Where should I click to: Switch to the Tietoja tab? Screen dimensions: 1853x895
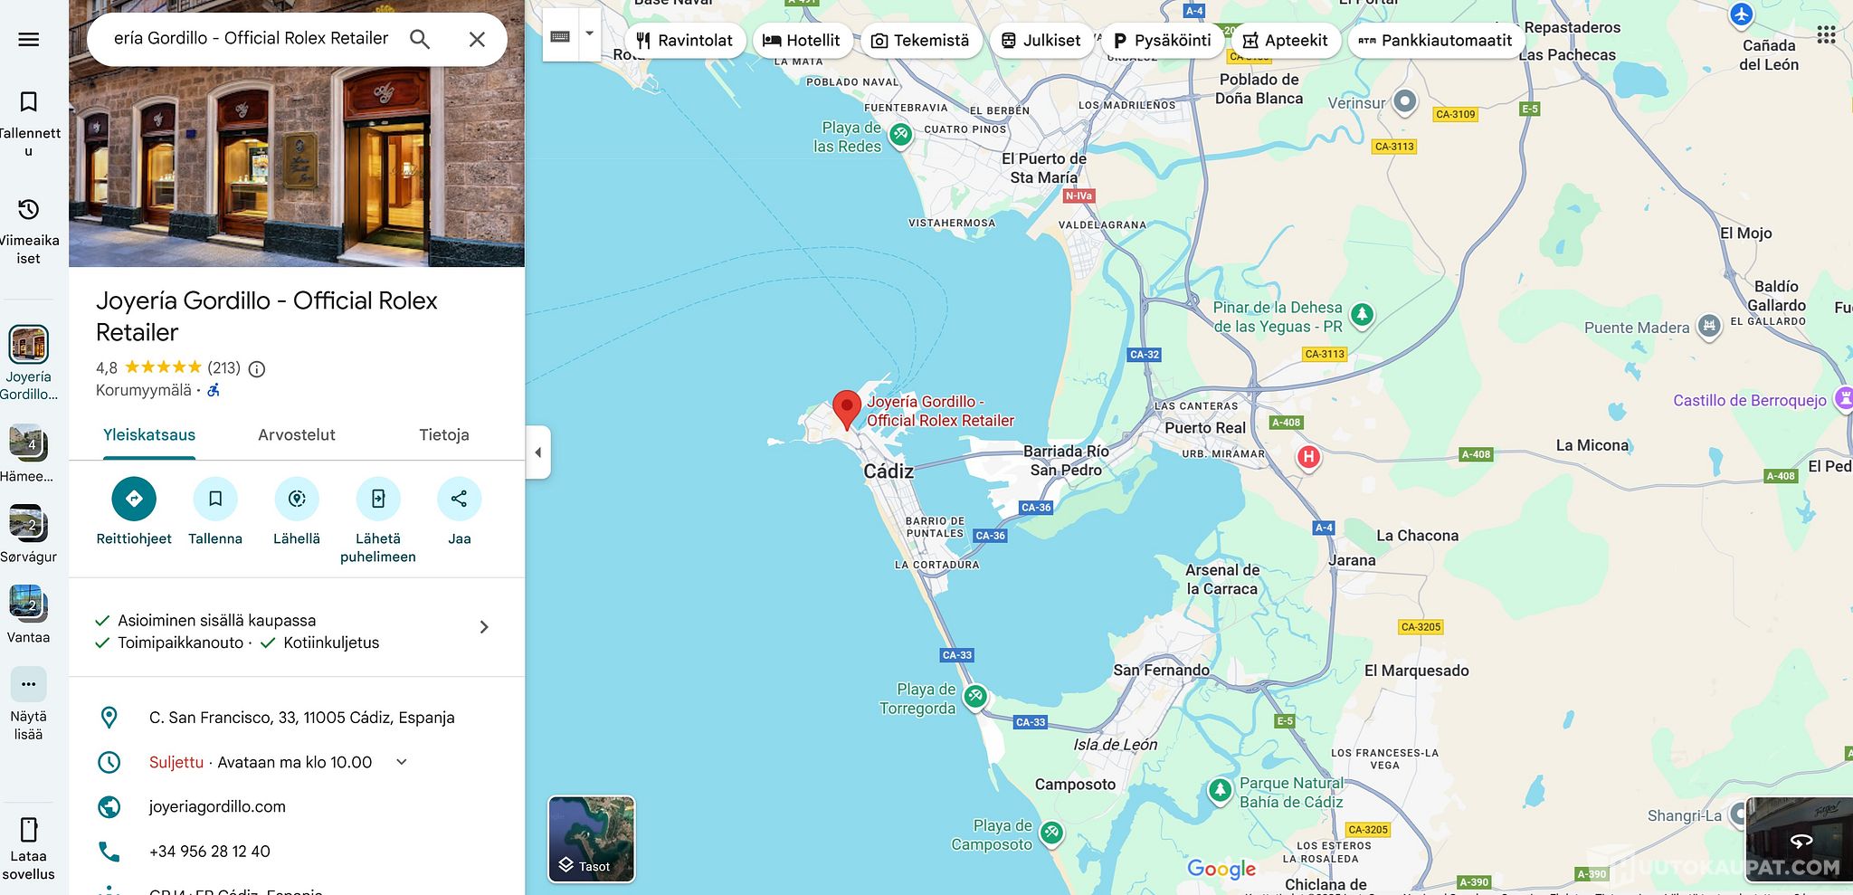pyautogui.click(x=443, y=435)
